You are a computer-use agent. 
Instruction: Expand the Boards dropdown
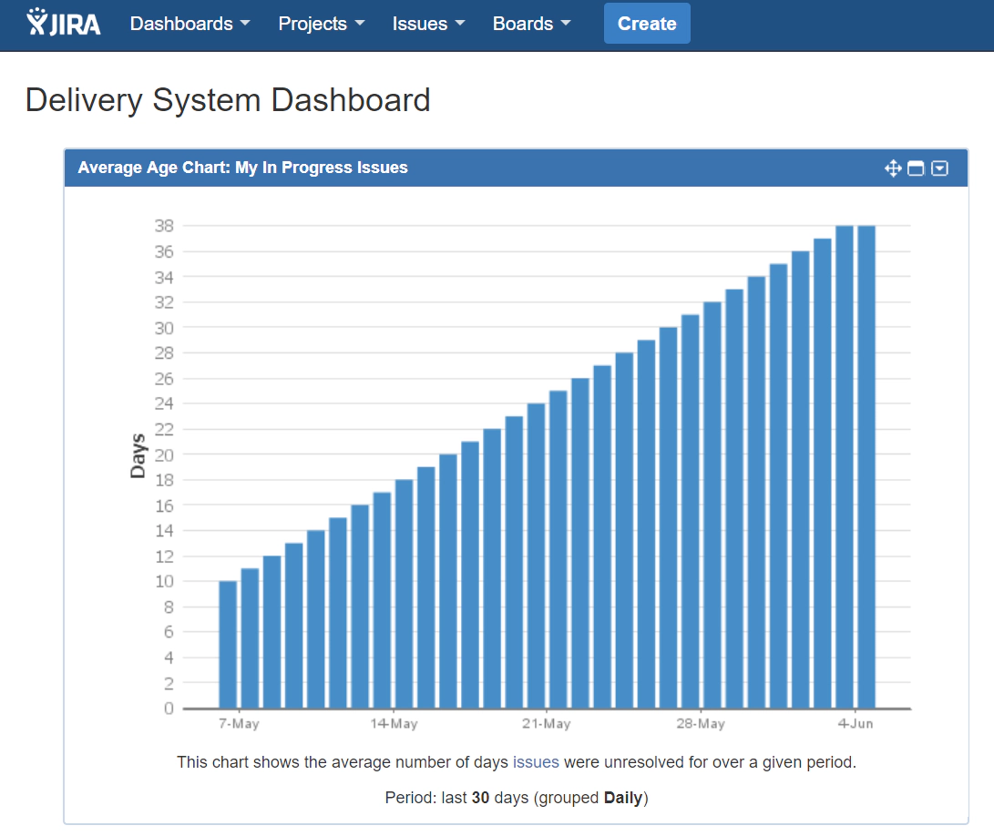click(531, 24)
